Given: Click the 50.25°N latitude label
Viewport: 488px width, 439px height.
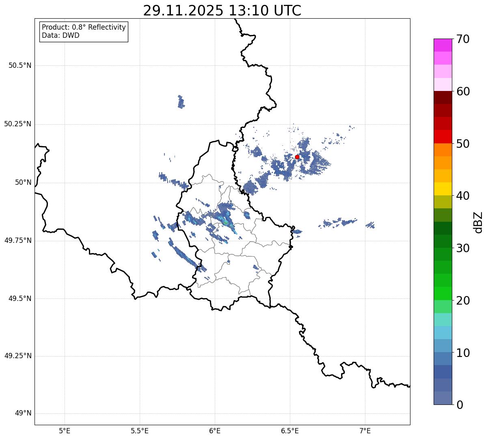Looking at the screenshot, I should pyautogui.click(x=17, y=124).
